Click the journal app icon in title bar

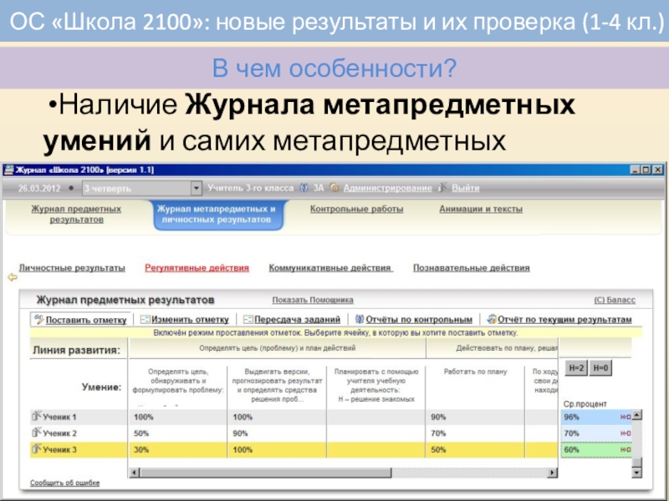click(8, 170)
